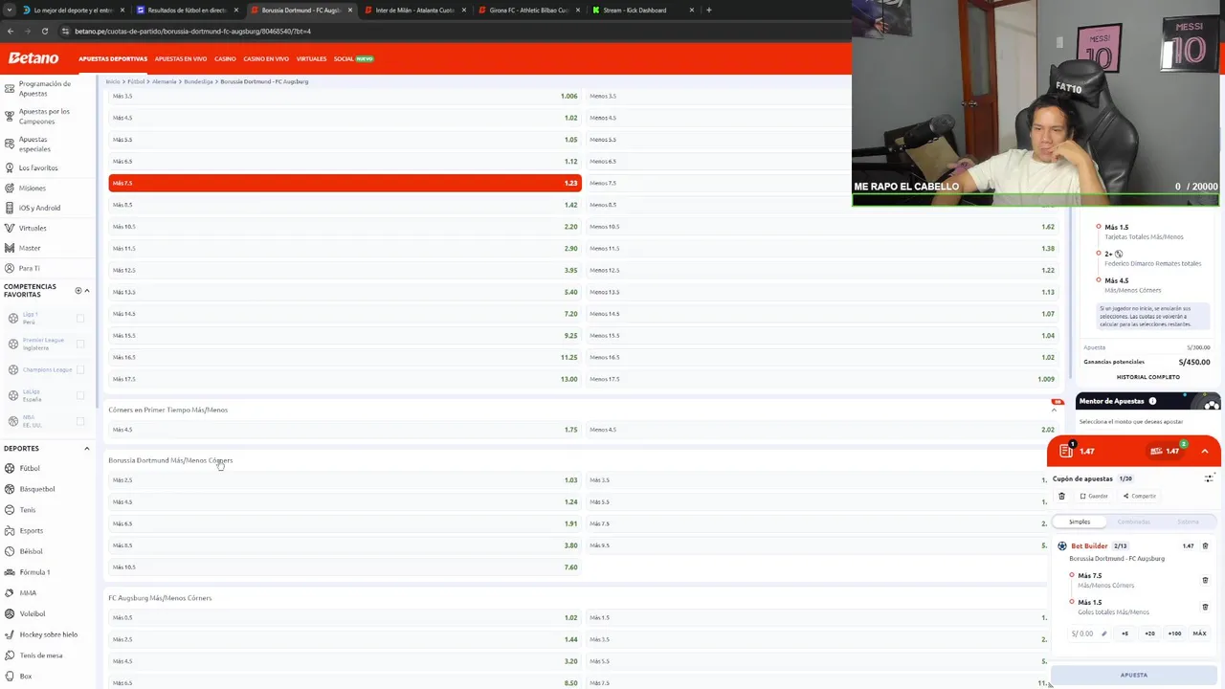Check the Premier League Inglaterra box
The image size is (1225, 689).
coord(80,344)
